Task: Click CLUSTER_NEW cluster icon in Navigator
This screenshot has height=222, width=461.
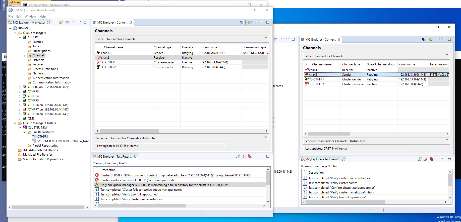Action: pyautogui.click(x=25, y=128)
